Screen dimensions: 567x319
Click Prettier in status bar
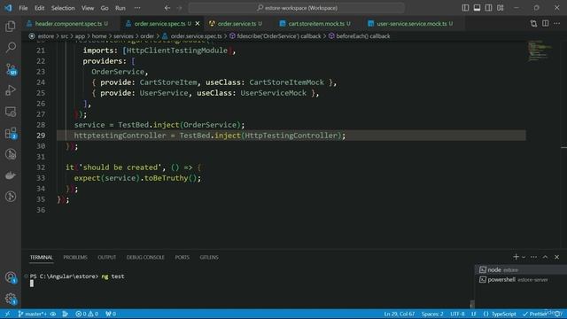(x=535, y=314)
